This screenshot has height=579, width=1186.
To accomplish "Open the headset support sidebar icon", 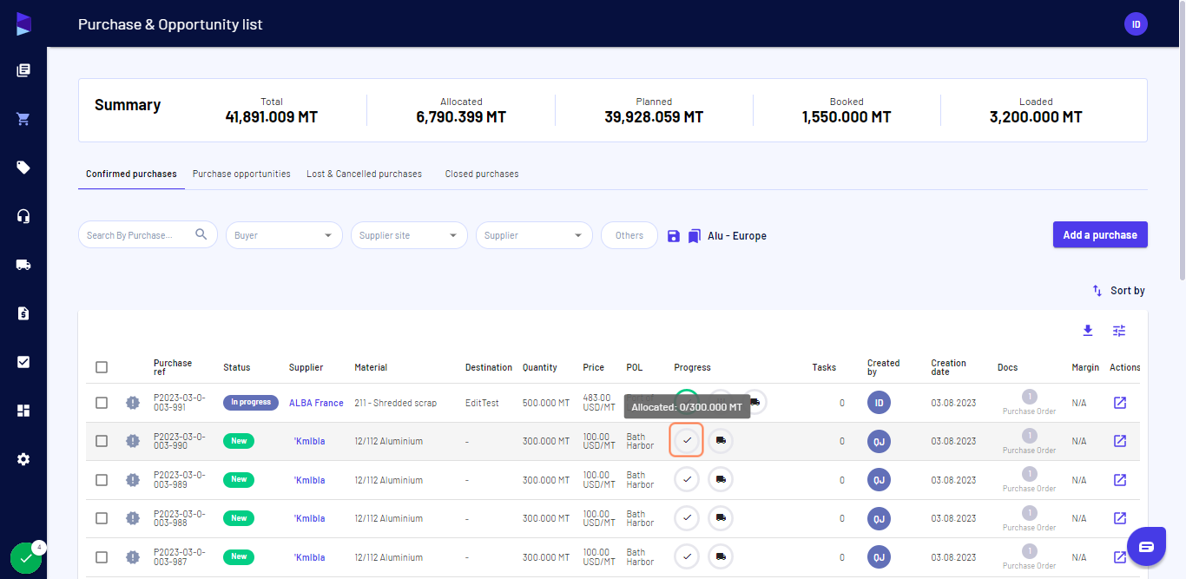I will pyautogui.click(x=23, y=216).
